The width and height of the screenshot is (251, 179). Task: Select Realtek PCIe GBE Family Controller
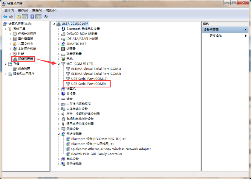tap(97, 154)
